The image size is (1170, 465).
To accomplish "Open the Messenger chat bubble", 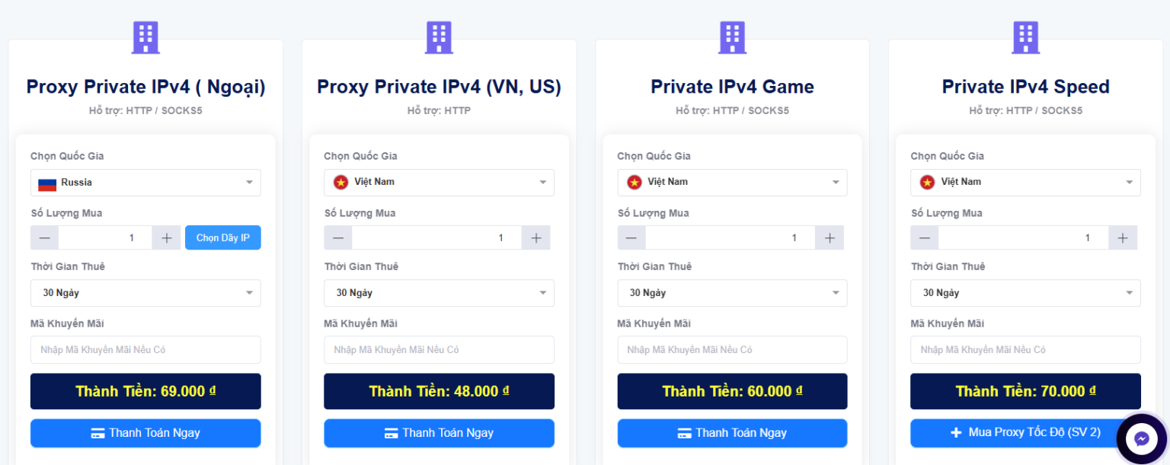I will pyautogui.click(x=1141, y=438).
